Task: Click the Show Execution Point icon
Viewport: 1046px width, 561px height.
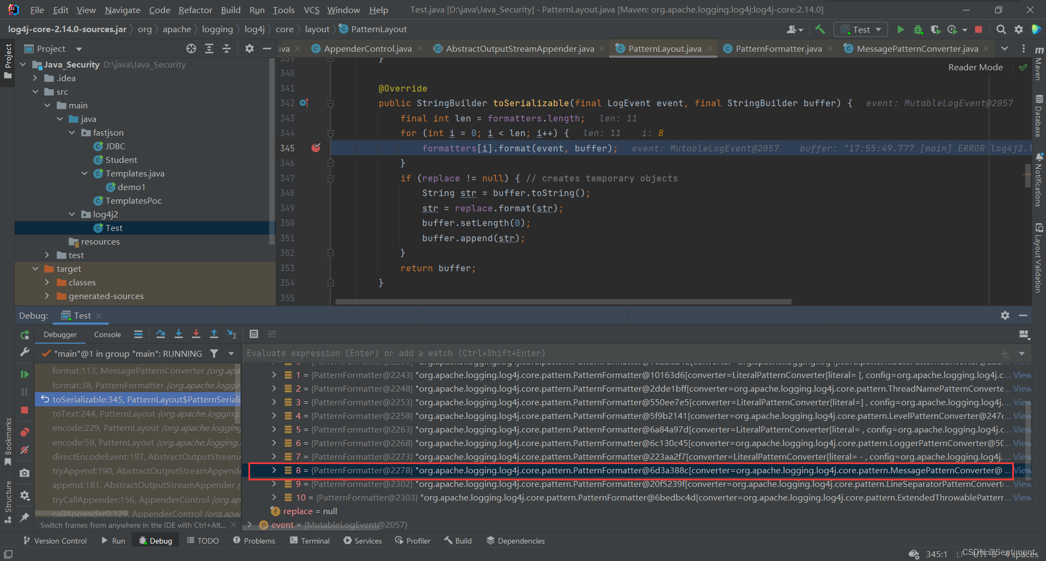Action: tap(138, 334)
